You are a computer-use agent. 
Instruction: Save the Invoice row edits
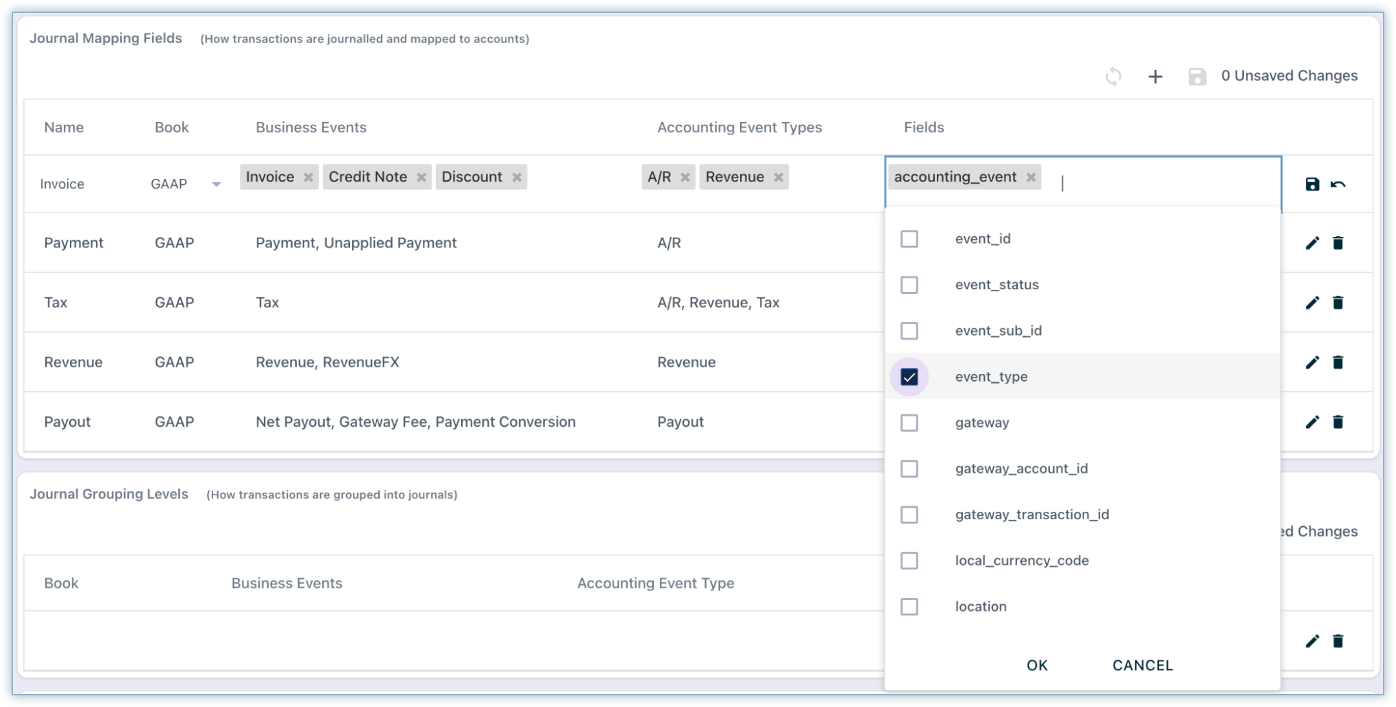1312,184
